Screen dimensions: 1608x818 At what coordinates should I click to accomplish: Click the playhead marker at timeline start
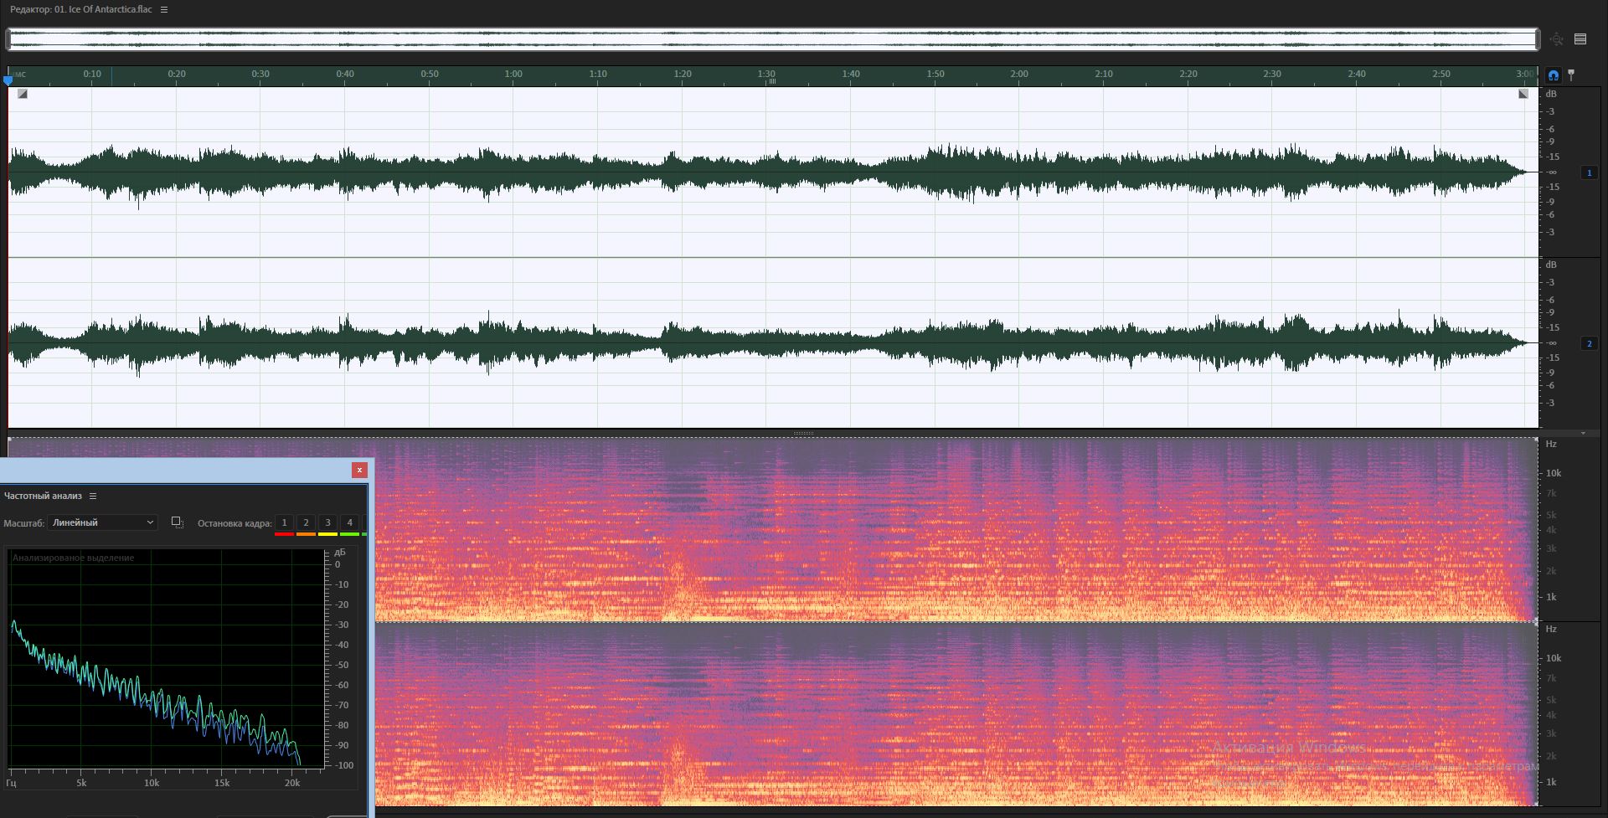pyautogui.click(x=8, y=80)
